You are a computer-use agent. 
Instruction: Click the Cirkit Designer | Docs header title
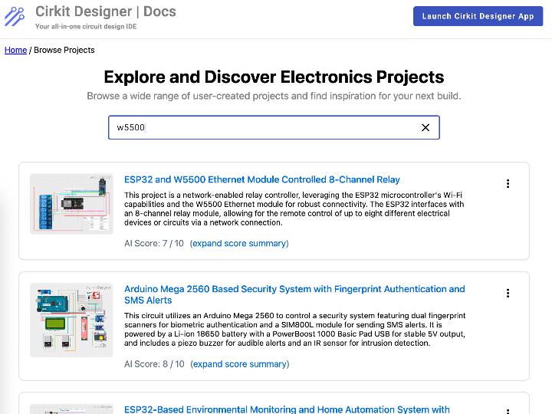106,12
